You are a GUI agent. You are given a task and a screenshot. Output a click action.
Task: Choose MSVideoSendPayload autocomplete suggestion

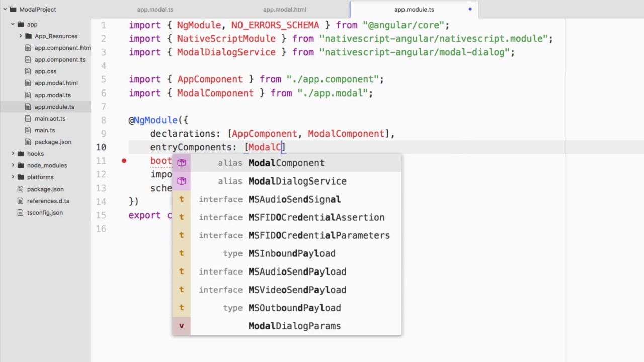(x=287, y=290)
